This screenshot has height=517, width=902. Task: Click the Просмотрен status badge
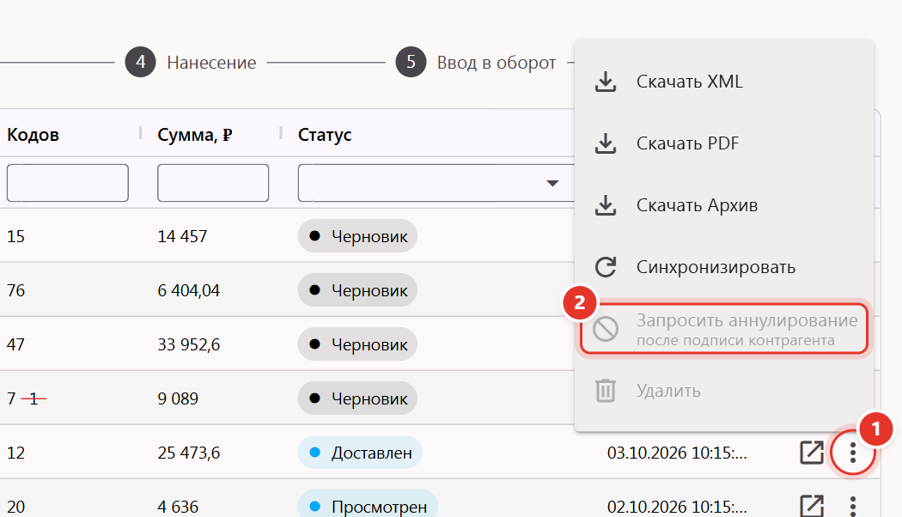point(368,507)
